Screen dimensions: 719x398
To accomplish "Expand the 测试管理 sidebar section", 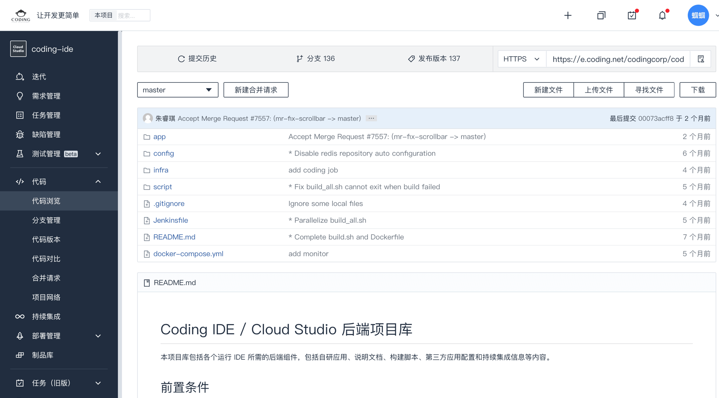I will click(x=98, y=154).
